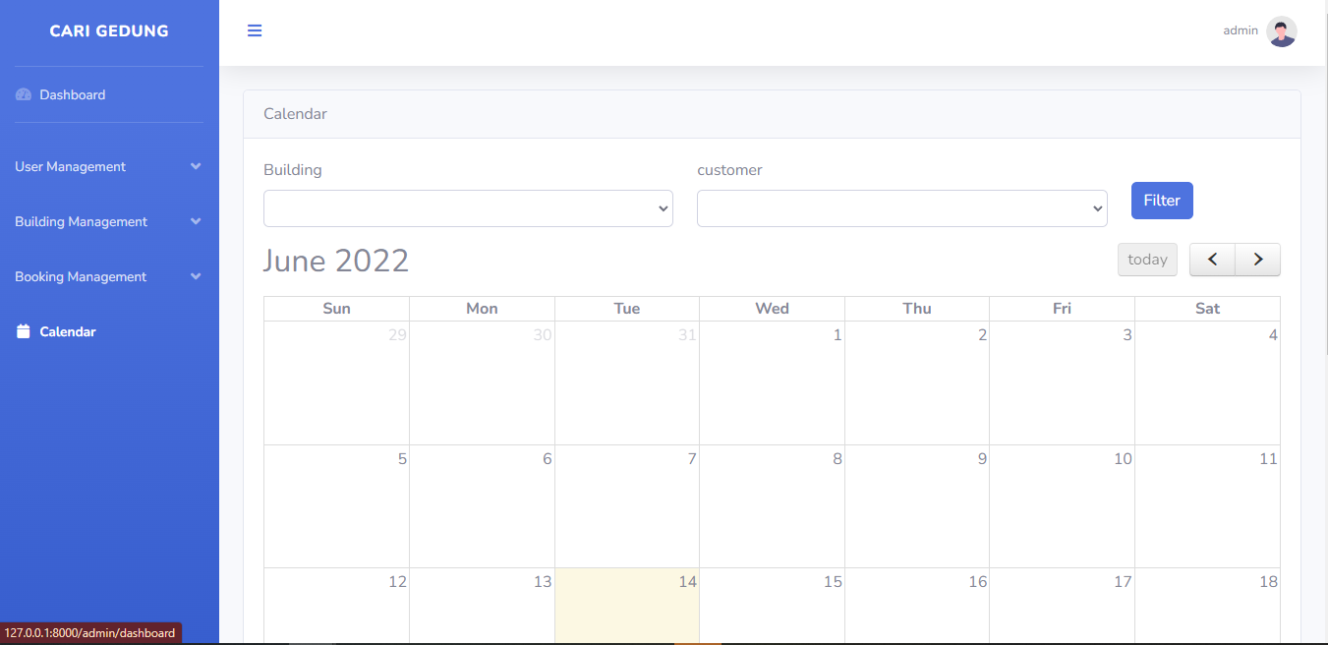Go to next month arrow
Screen dimensions: 1328x645
click(1258, 260)
